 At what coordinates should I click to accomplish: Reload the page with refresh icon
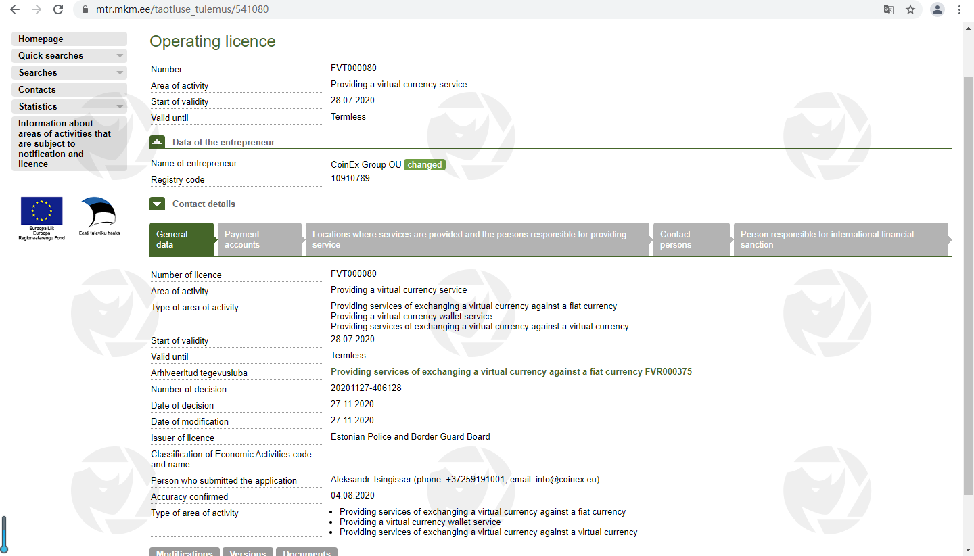tap(58, 9)
